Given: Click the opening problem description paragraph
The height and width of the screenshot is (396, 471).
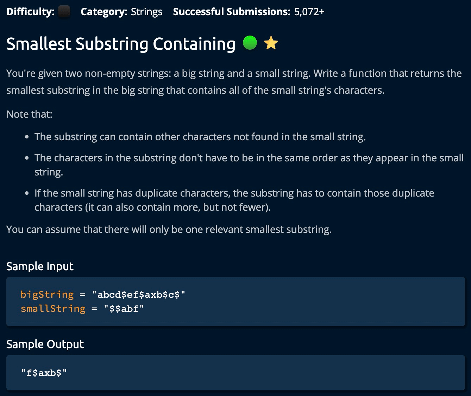Looking at the screenshot, I should pos(234,82).
